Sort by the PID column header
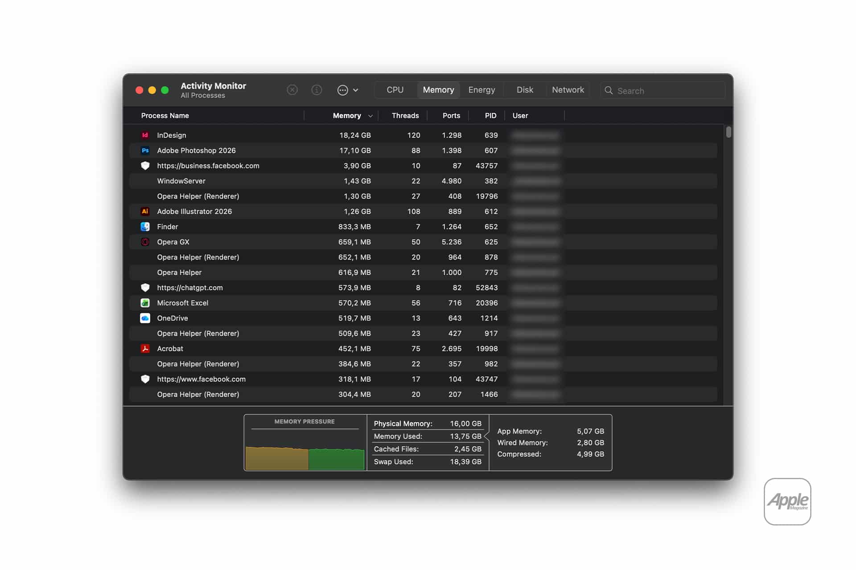This screenshot has height=570, width=856. click(x=490, y=116)
